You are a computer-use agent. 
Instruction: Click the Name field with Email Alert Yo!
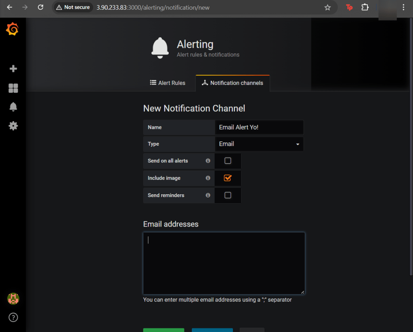(x=259, y=127)
